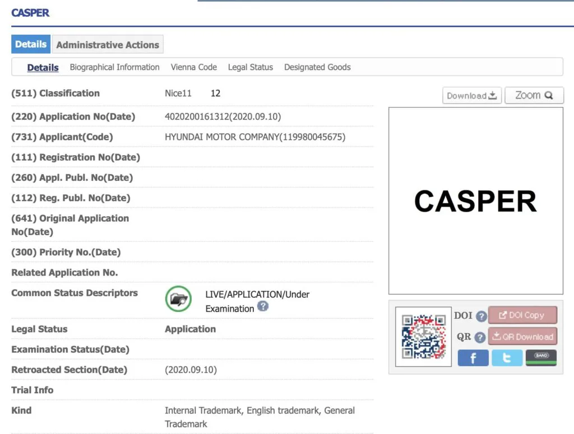Switch to the Details main tab

pos(31,44)
